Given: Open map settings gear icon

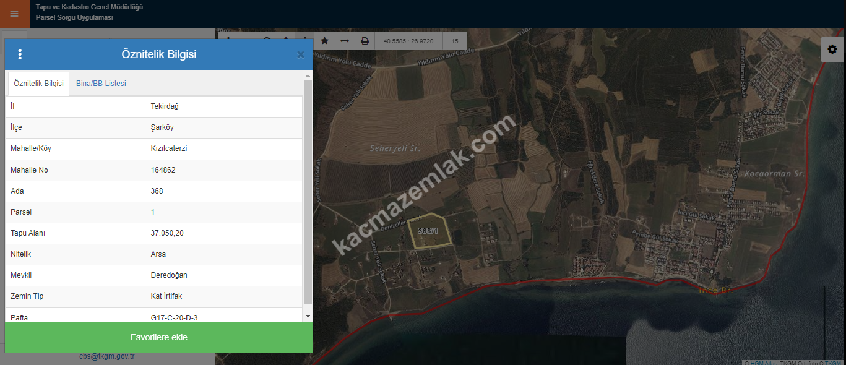Looking at the screenshot, I should [832, 49].
